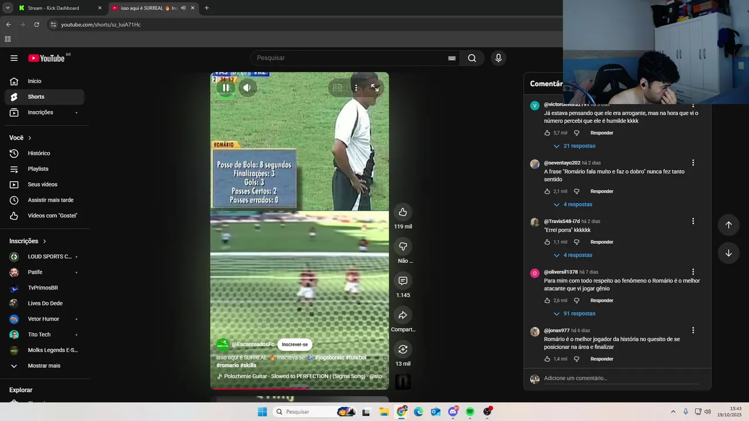Open comments icon showing 1.145
749x421 pixels.
click(x=403, y=281)
